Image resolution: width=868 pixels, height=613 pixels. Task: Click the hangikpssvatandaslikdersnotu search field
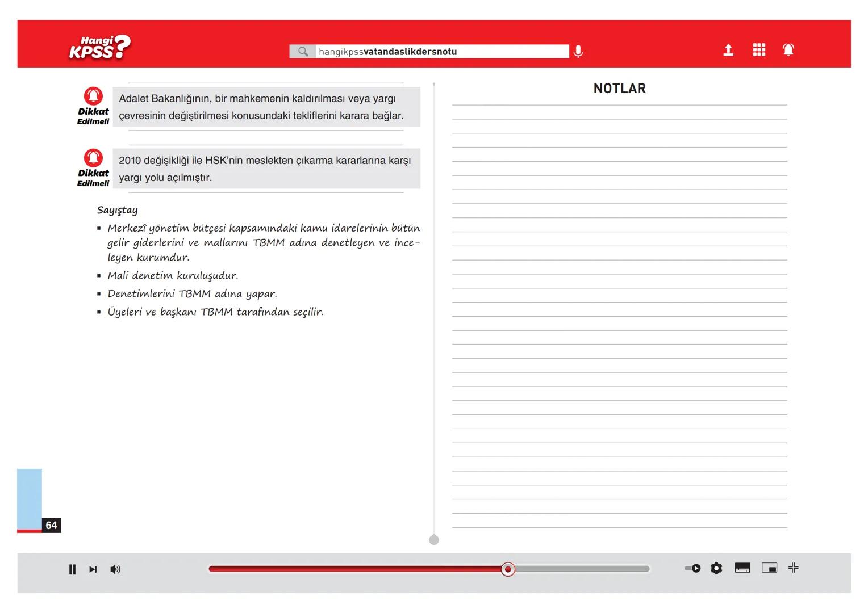(x=441, y=52)
